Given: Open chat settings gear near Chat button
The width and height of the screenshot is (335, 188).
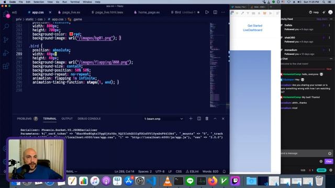Looking at the screenshot, I should point(321,161).
